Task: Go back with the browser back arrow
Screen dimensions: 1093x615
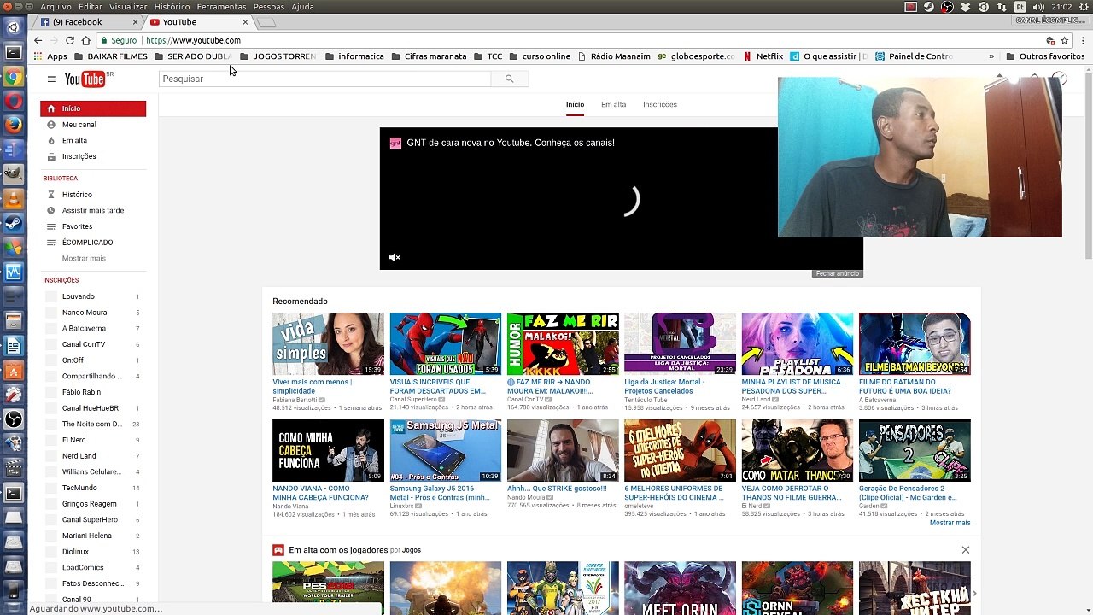Action: point(38,40)
